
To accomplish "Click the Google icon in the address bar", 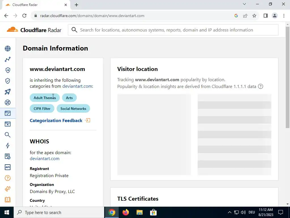I will point(236,16).
